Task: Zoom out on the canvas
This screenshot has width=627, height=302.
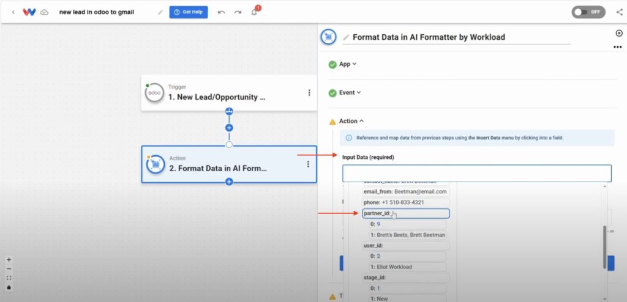Action: pyautogui.click(x=9, y=269)
